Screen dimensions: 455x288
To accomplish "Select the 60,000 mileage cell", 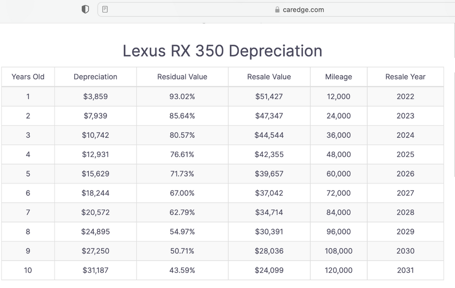I will coord(339,174).
